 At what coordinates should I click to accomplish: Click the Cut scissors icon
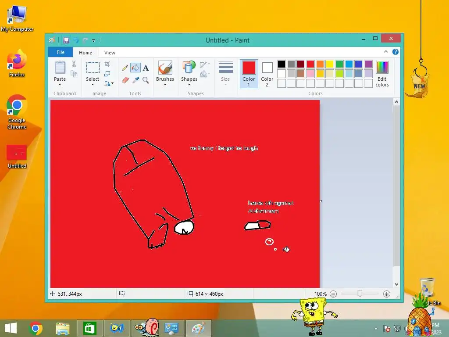point(74,64)
